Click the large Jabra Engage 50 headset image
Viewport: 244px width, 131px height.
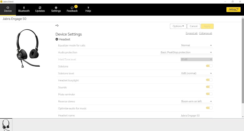[x=28, y=48]
